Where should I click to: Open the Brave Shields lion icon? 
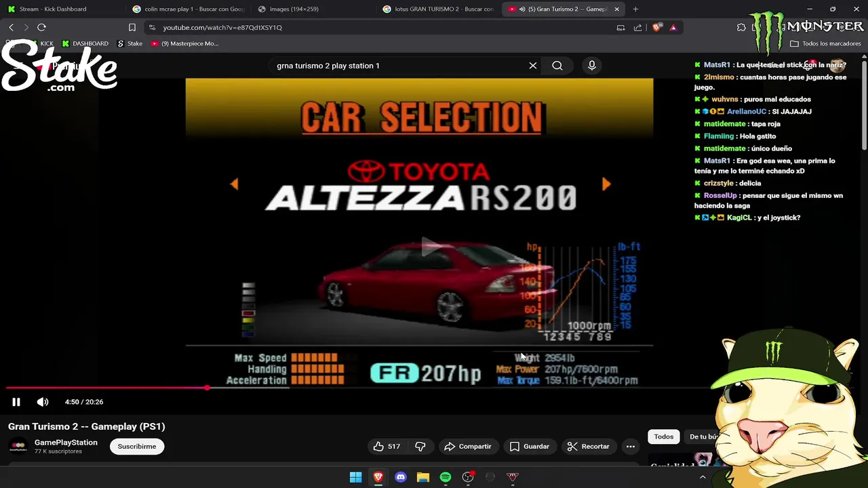tap(656, 27)
